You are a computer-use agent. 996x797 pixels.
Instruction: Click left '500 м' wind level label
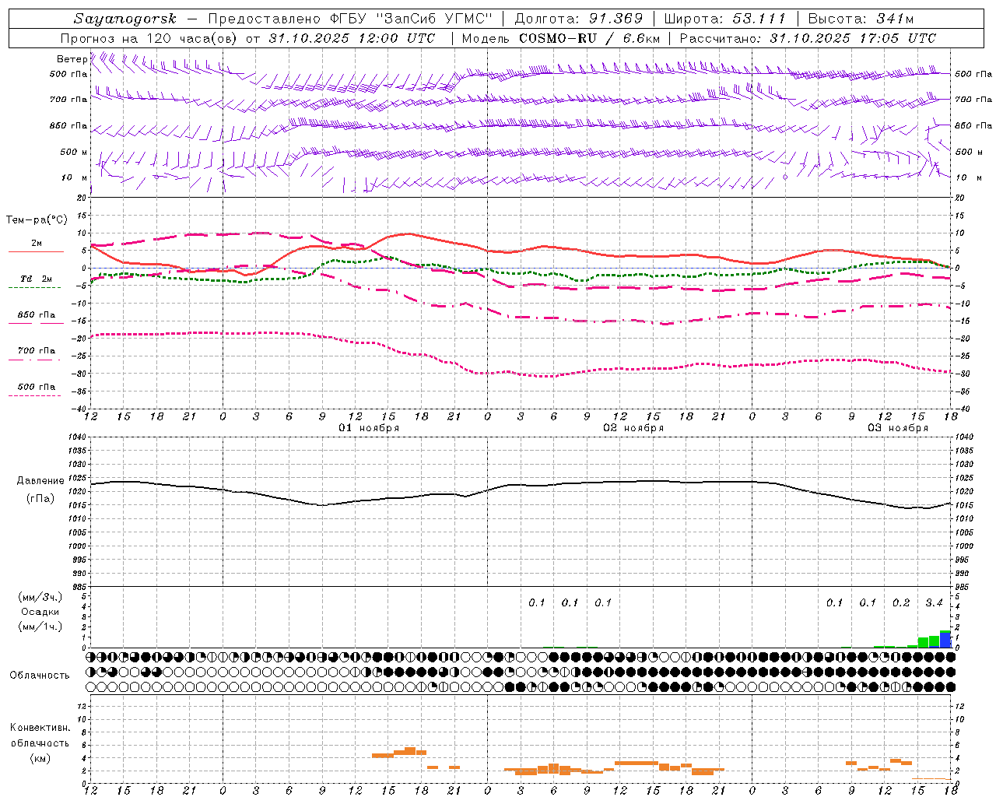74,152
